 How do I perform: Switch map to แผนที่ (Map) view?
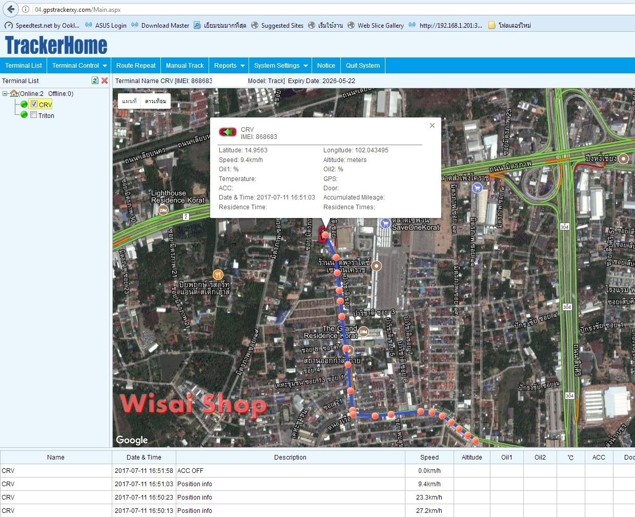(x=129, y=101)
